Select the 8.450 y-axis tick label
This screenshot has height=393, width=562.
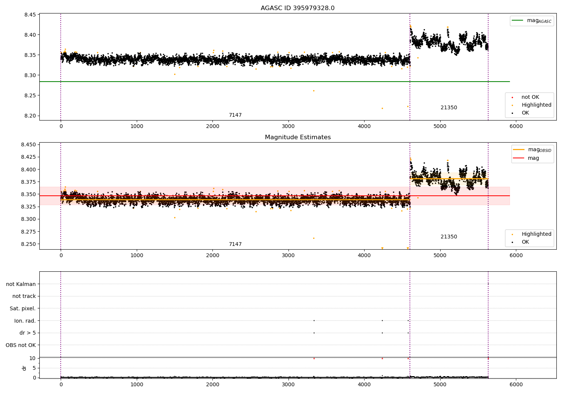point(28,145)
